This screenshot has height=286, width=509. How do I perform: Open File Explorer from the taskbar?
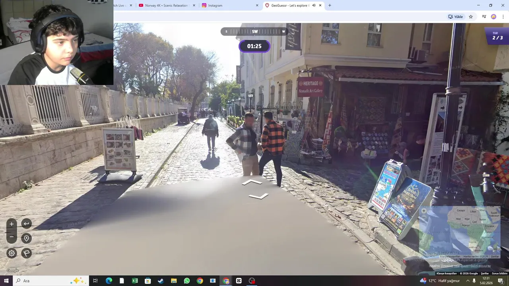point(174,281)
